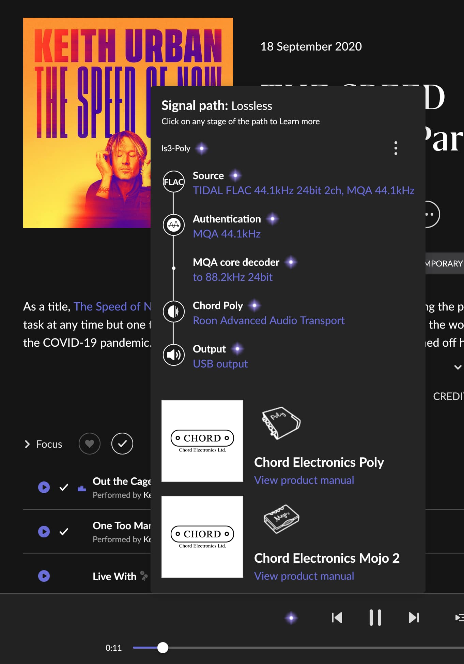The height and width of the screenshot is (664, 464).
Task: Click the Chord logo beside Electronics Poly
Action: pyautogui.click(x=202, y=441)
